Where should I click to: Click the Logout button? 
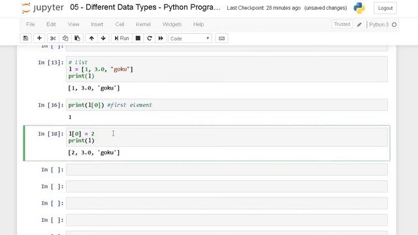(x=385, y=8)
